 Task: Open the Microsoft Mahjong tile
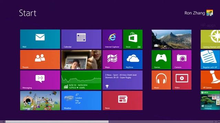210,100
